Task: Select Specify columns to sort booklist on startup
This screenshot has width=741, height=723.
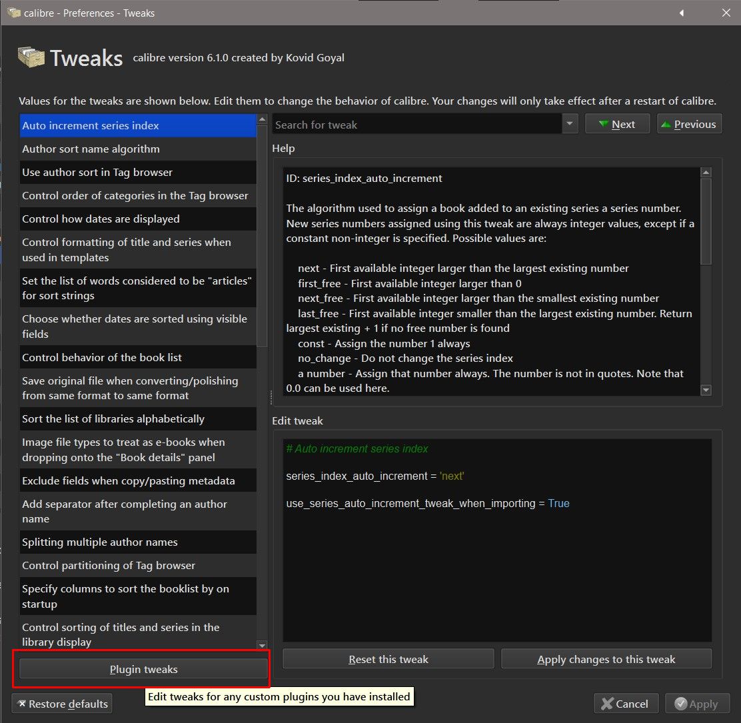Action: pos(137,596)
